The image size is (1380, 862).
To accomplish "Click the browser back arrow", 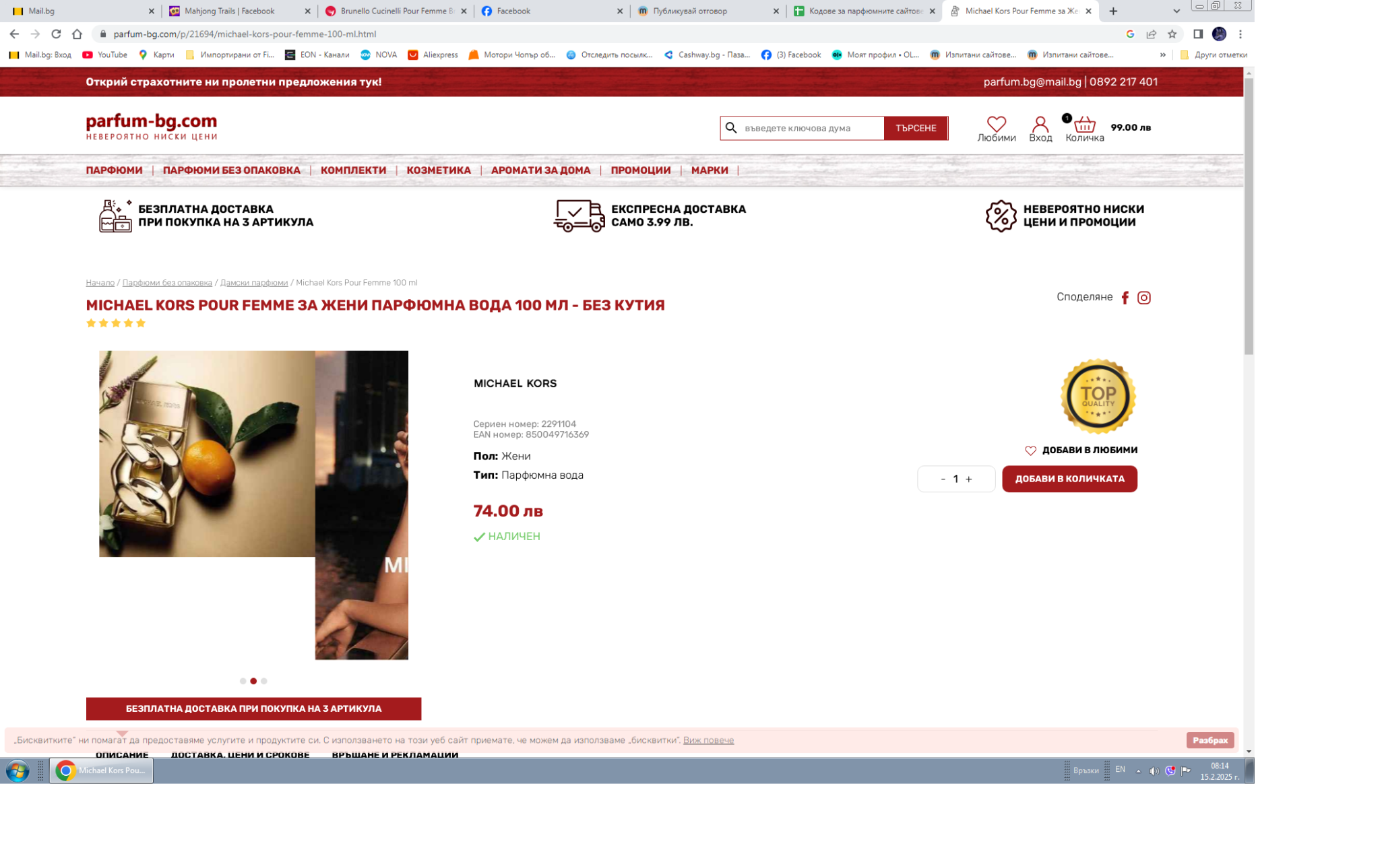I will tap(14, 34).
